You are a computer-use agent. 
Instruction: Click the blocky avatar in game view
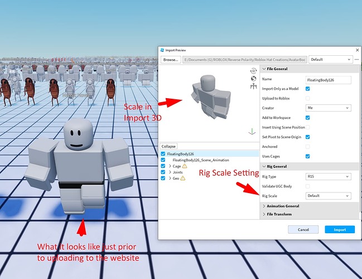pyautogui.click(x=79, y=166)
